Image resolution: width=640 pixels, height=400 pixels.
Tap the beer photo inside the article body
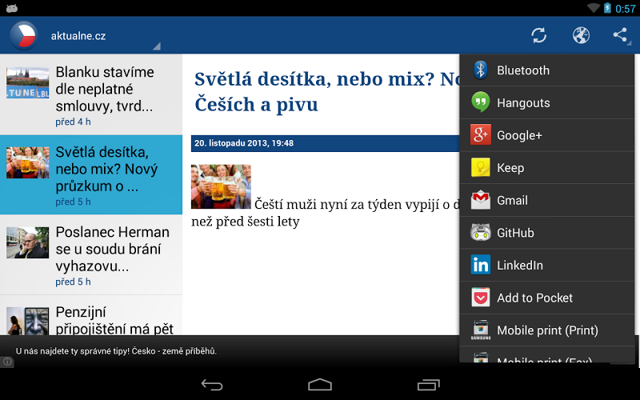pyautogui.click(x=221, y=186)
